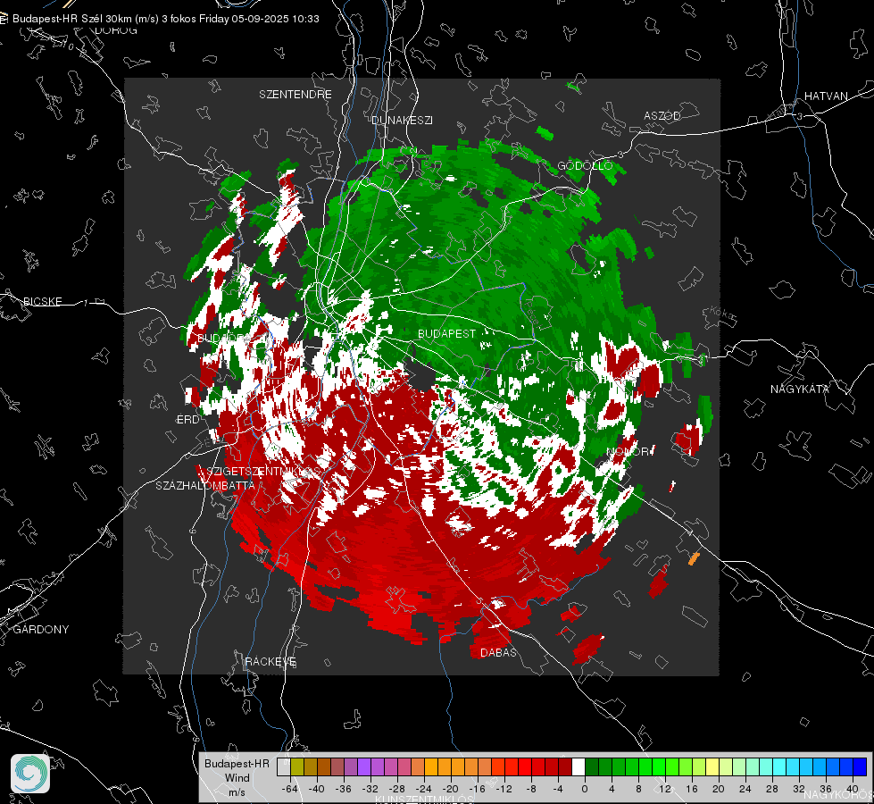Click the 28 legend value
This screenshot has width=874, height=804.
click(772, 789)
